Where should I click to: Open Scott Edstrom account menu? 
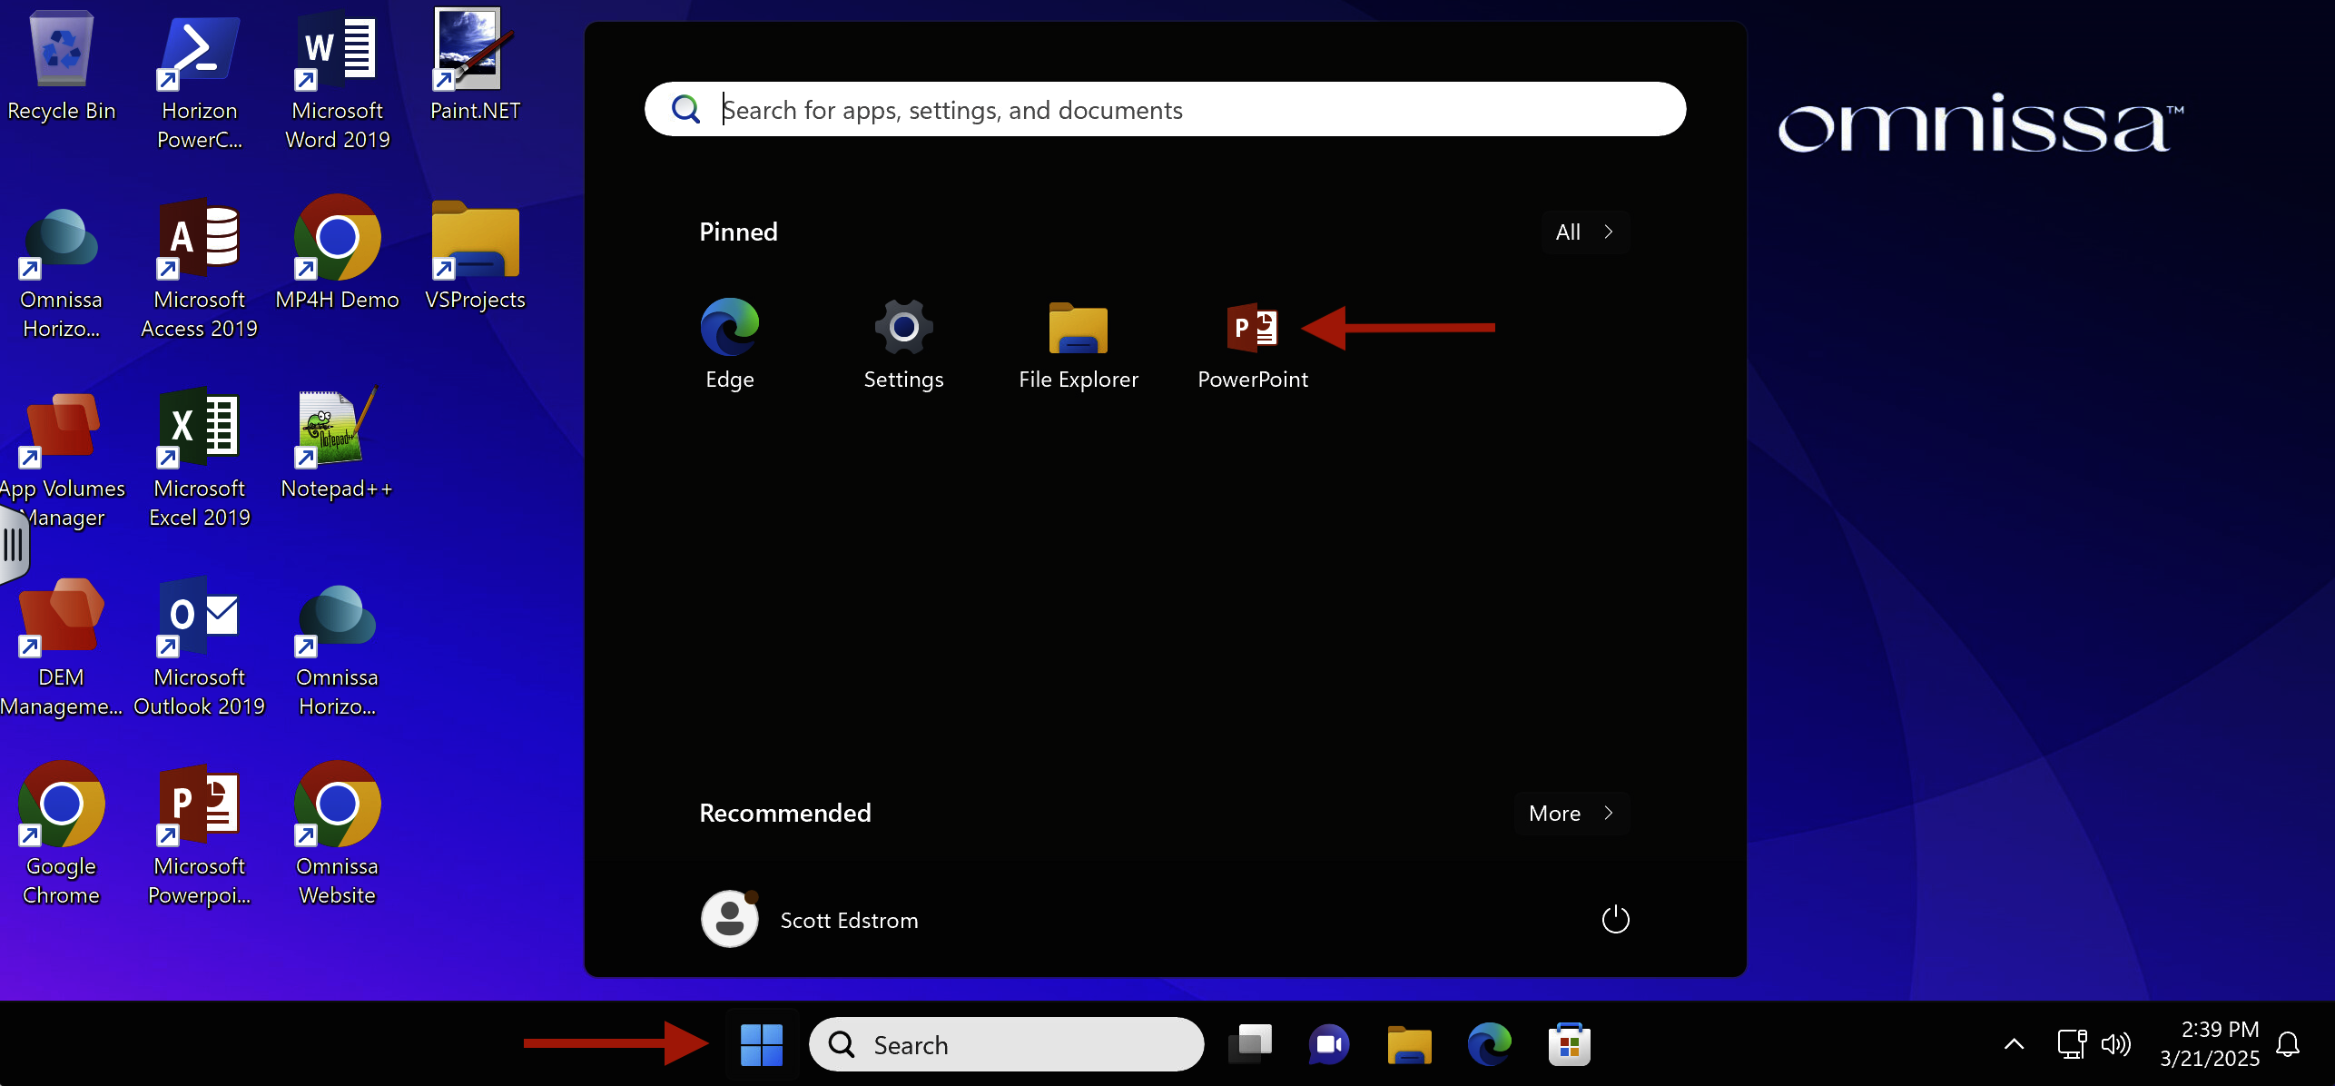[810, 919]
